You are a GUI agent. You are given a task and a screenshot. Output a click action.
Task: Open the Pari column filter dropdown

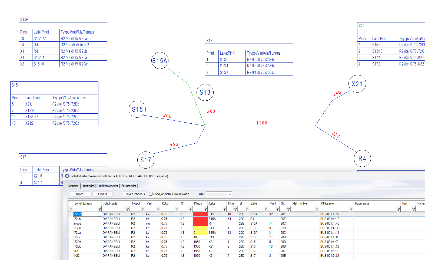[413, 209]
